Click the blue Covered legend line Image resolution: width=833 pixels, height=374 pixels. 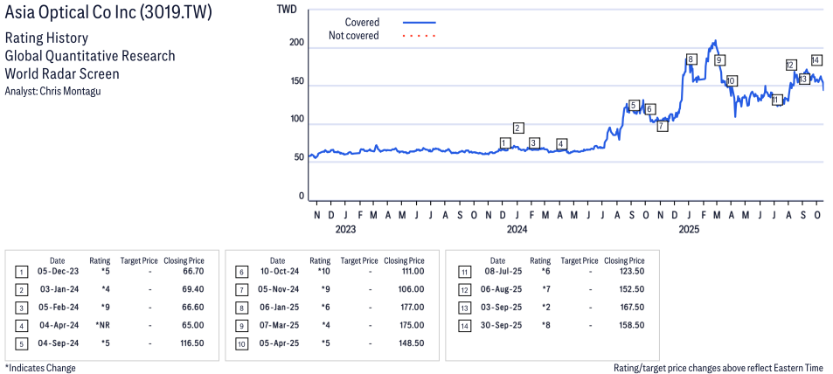419,22
